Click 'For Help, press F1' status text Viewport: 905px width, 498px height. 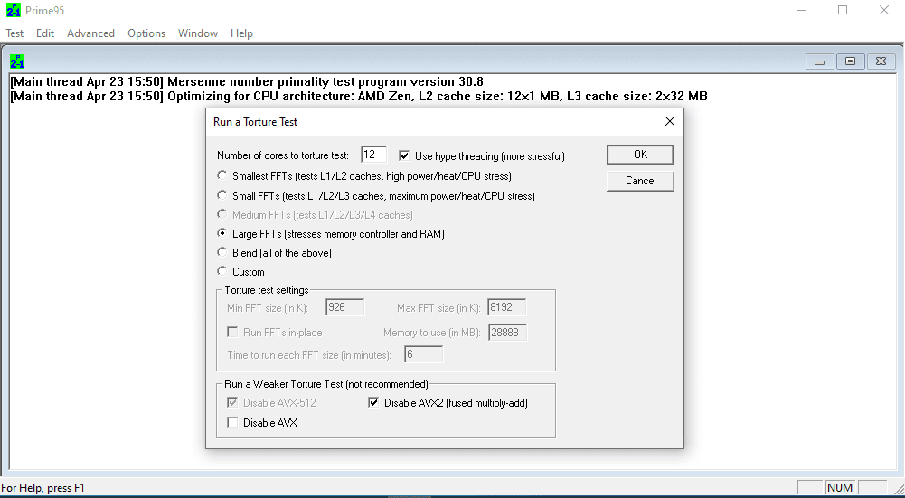coord(43,488)
